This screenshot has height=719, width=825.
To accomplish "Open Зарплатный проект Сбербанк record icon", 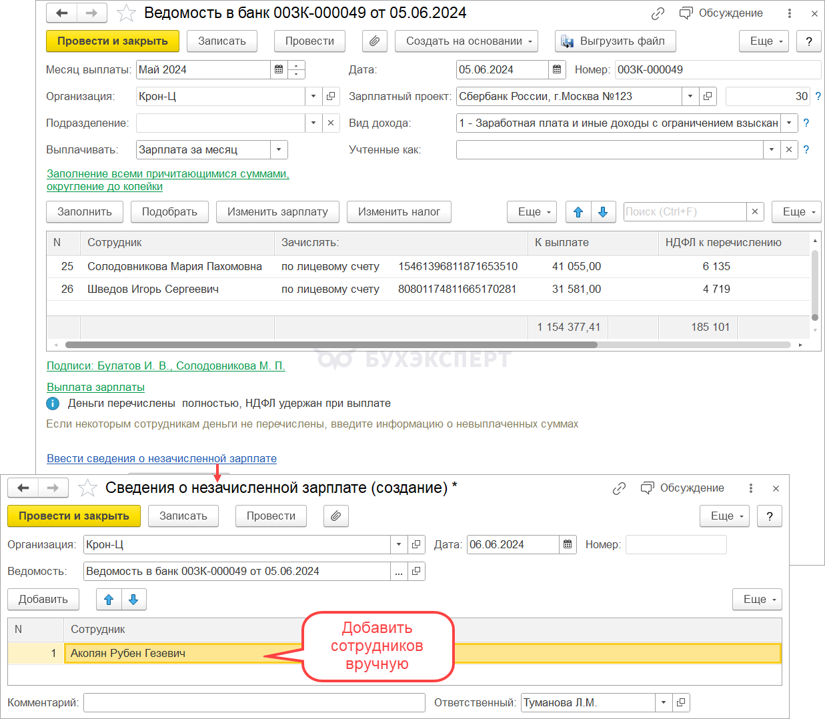I will point(708,96).
